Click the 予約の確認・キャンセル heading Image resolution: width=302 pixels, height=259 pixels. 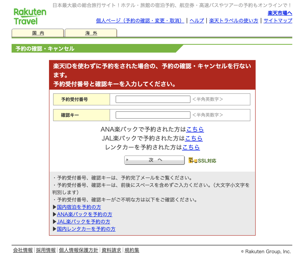pyautogui.click(x=45, y=49)
